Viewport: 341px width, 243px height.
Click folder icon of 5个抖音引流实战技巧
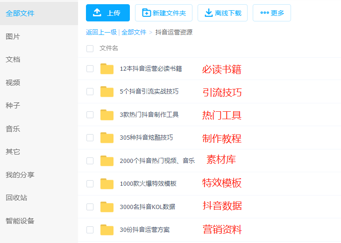coord(107,92)
